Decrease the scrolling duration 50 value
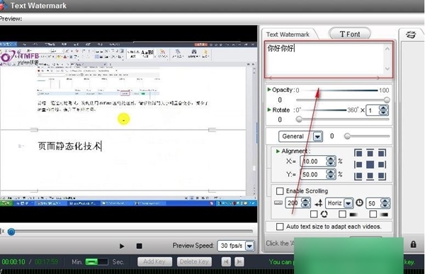The height and width of the screenshot is (274, 425). [385, 206]
